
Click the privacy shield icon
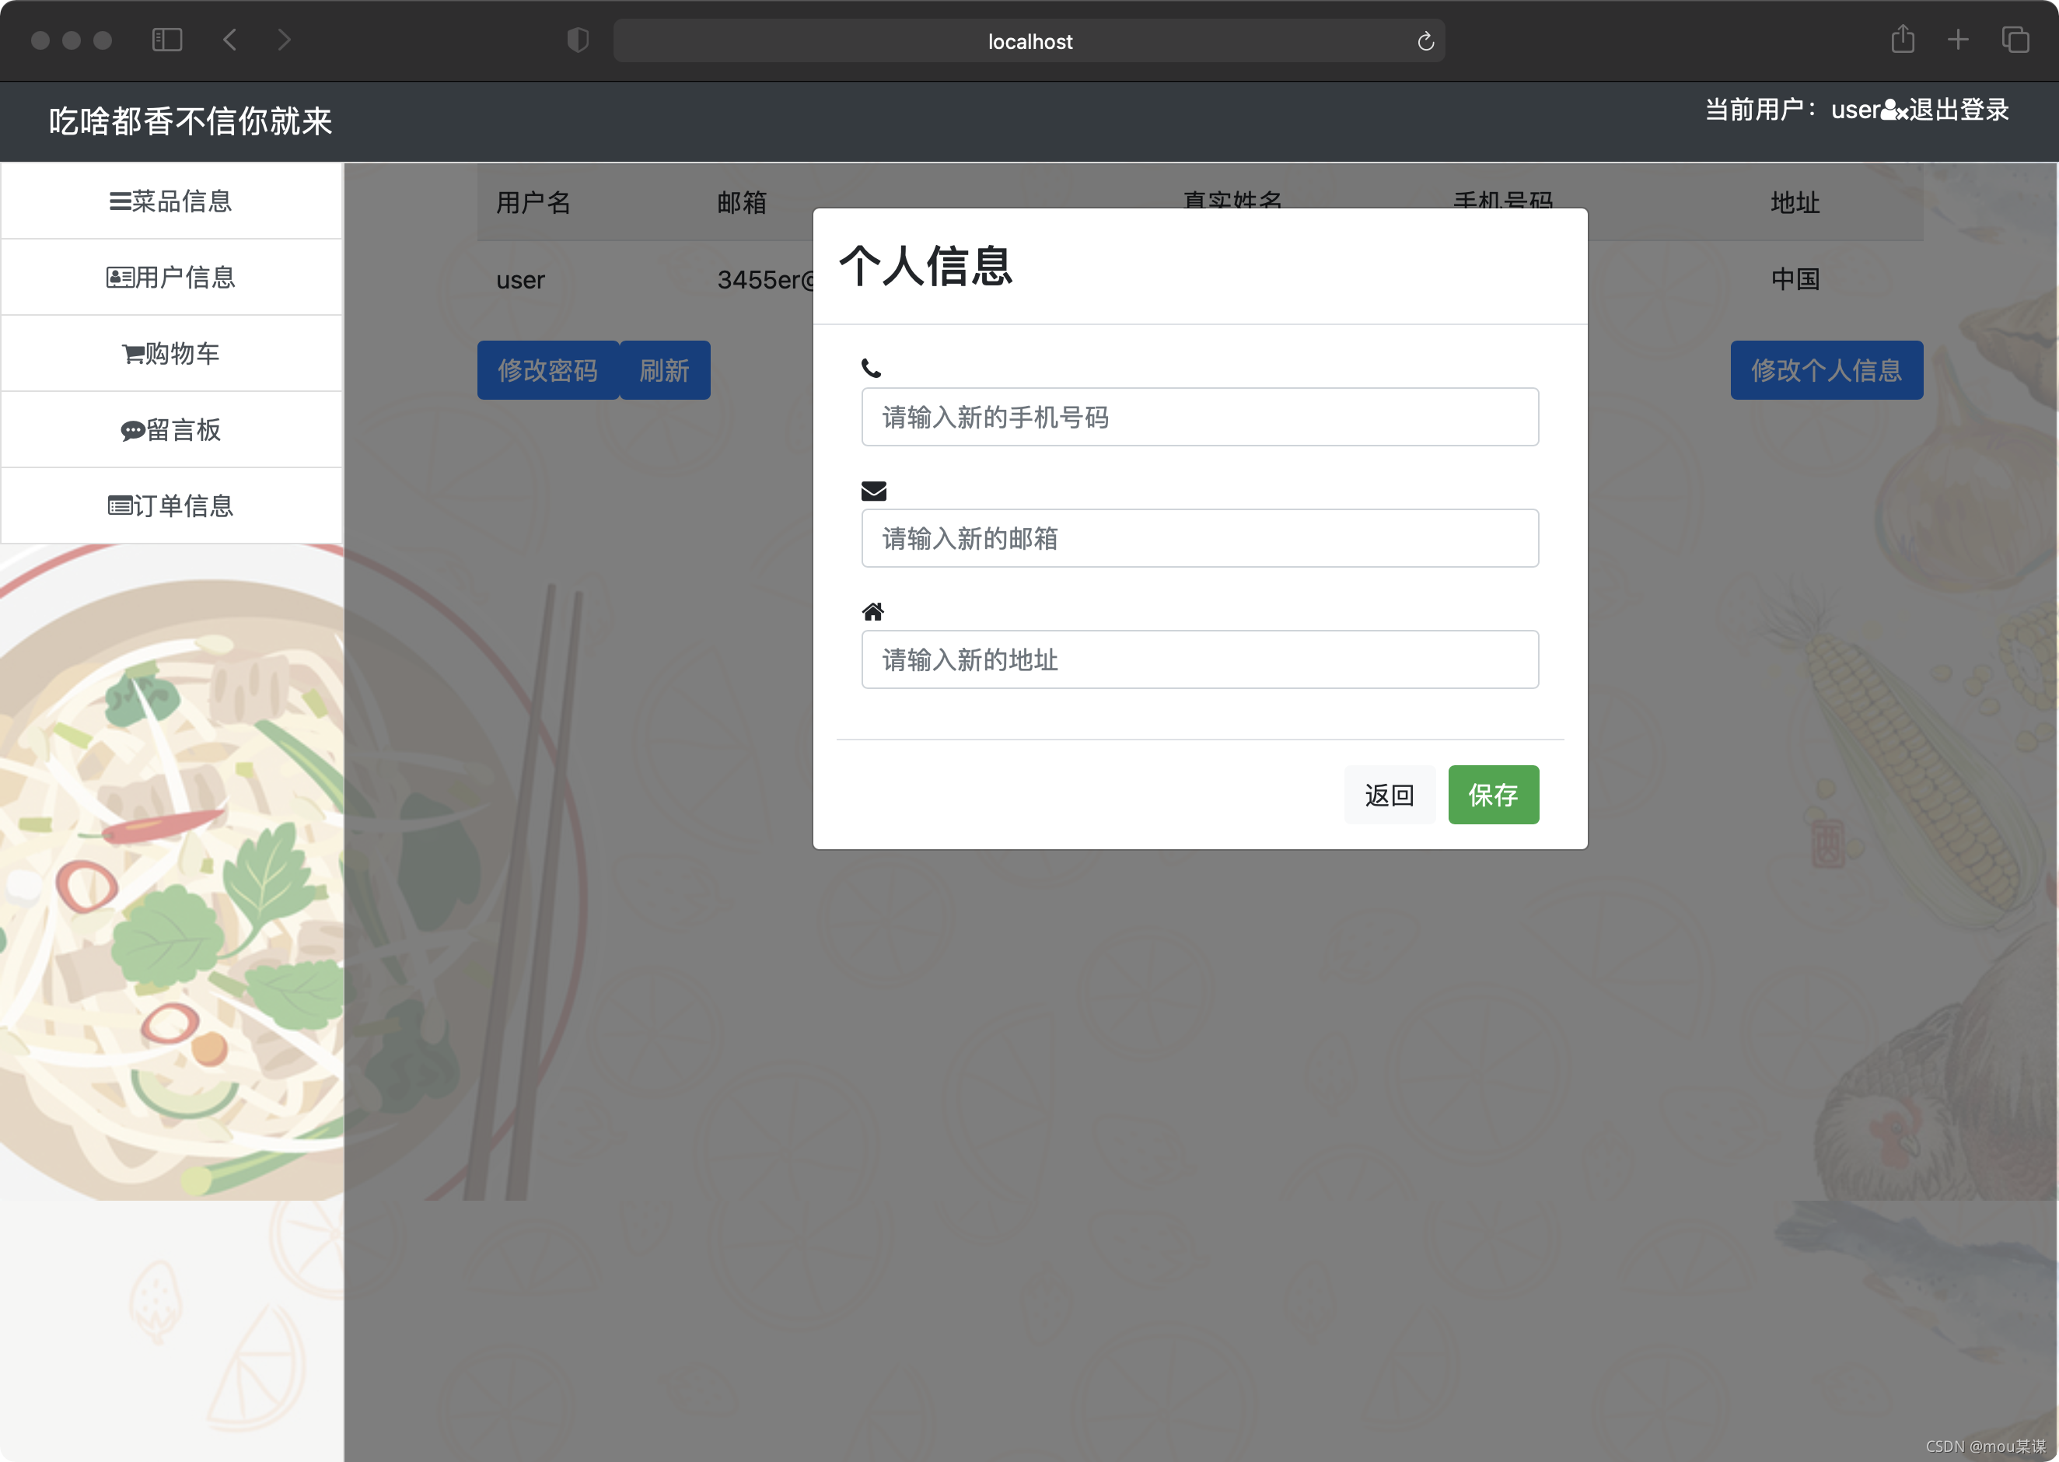(x=578, y=40)
